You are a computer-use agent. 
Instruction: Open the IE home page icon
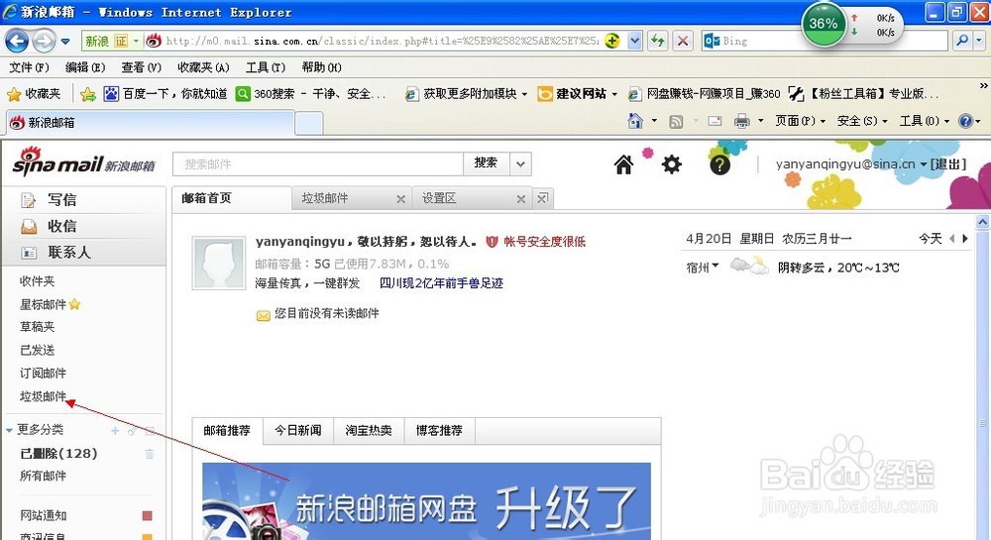pos(635,120)
